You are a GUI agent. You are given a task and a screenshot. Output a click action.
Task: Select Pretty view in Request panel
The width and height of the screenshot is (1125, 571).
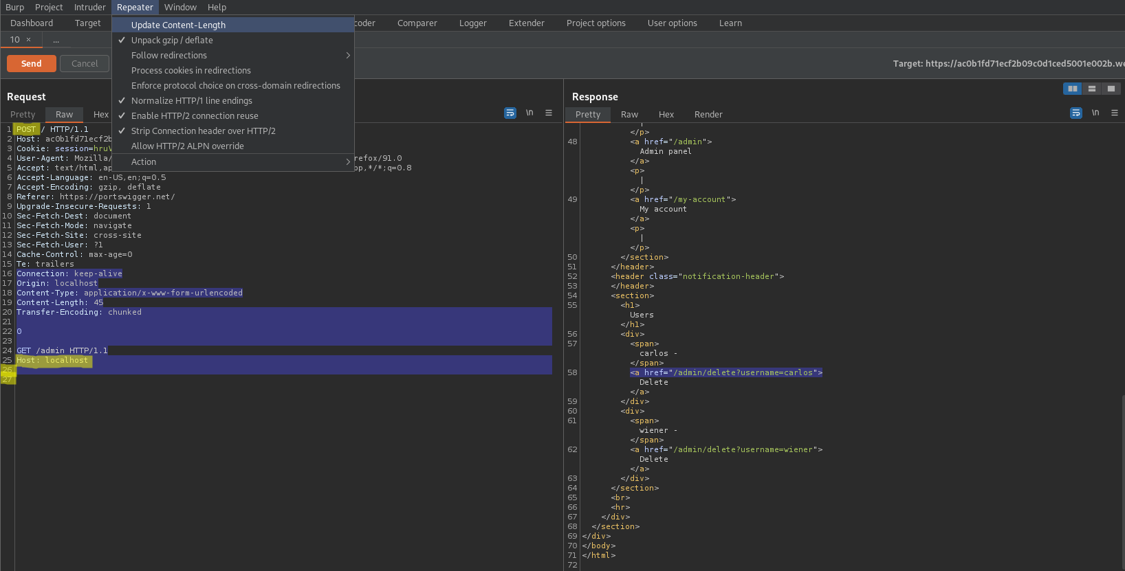(23, 115)
